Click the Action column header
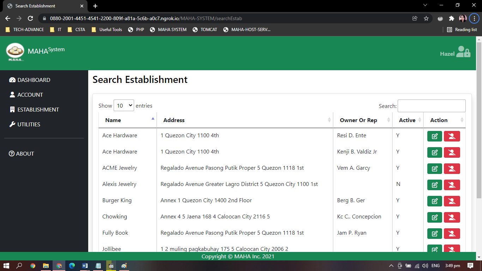The width and height of the screenshot is (482, 271). [445, 120]
